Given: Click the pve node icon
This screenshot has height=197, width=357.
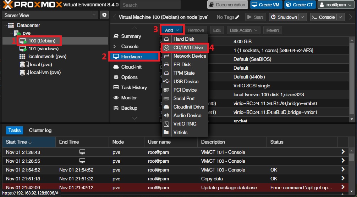Looking at the screenshot, I should click(x=17, y=33).
